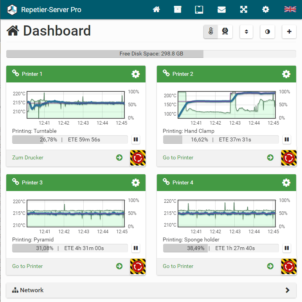Viewport: 302px width, 302px height.
Task: Toggle the contrast theme button
Action: point(267,32)
